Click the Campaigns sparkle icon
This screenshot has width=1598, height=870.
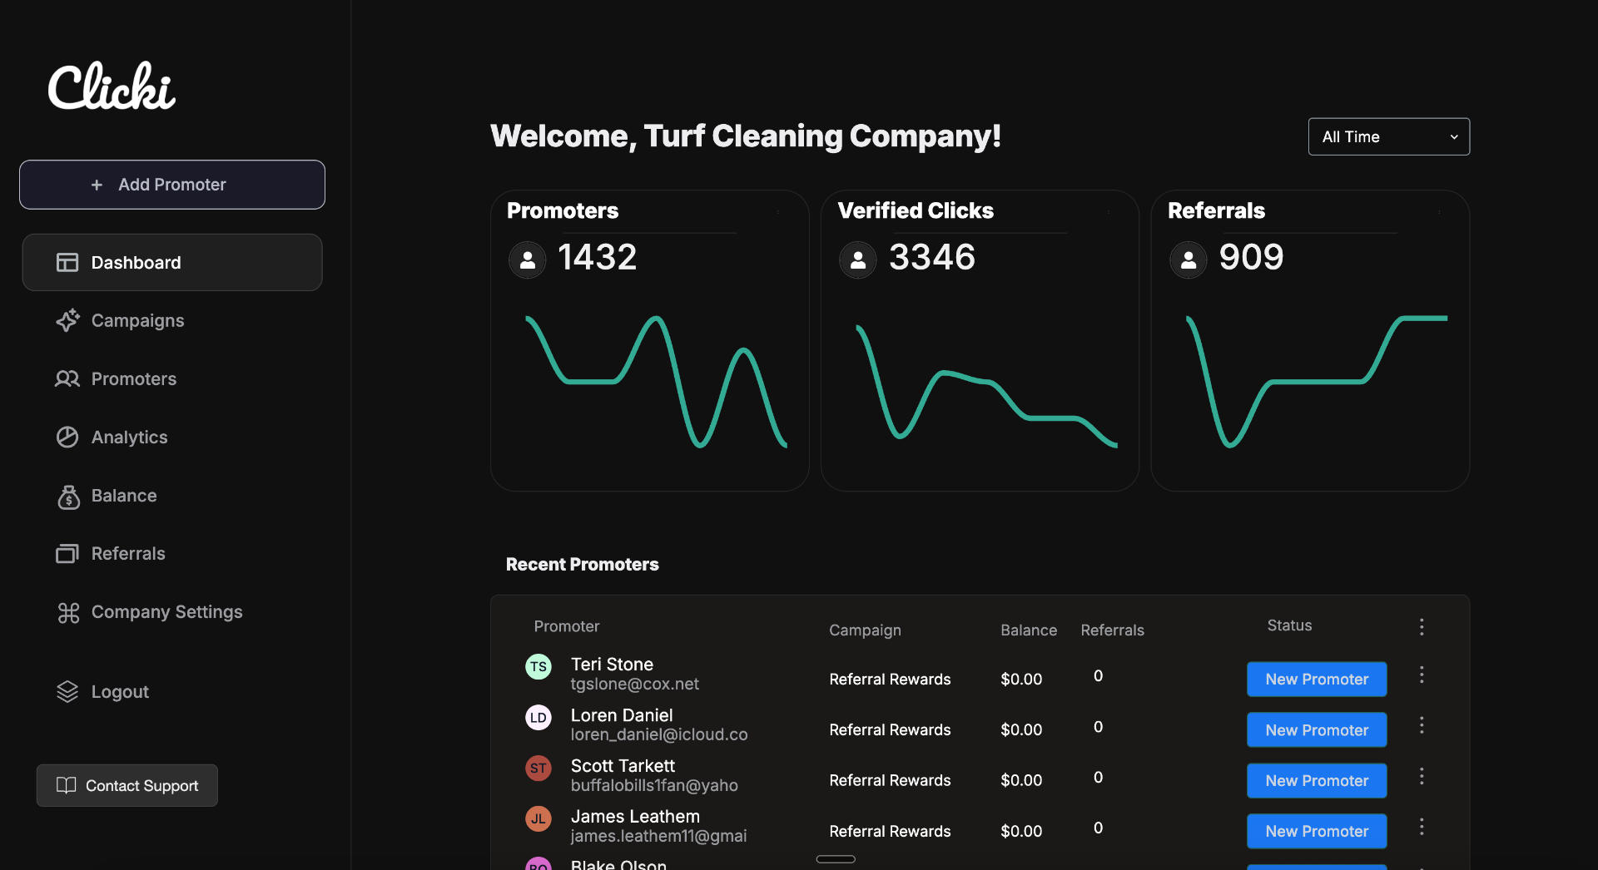[x=67, y=321]
